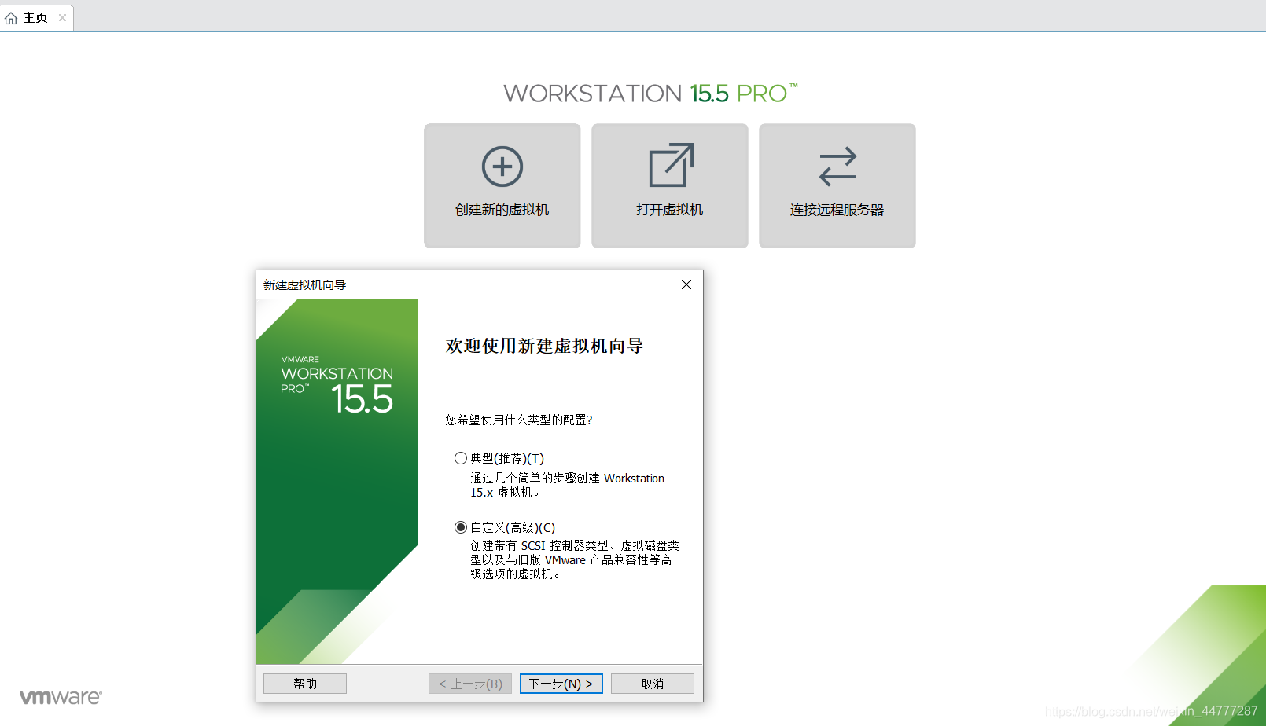Click the 取消 button
The height and width of the screenshot is (726, 1266).
coord(653,684)
